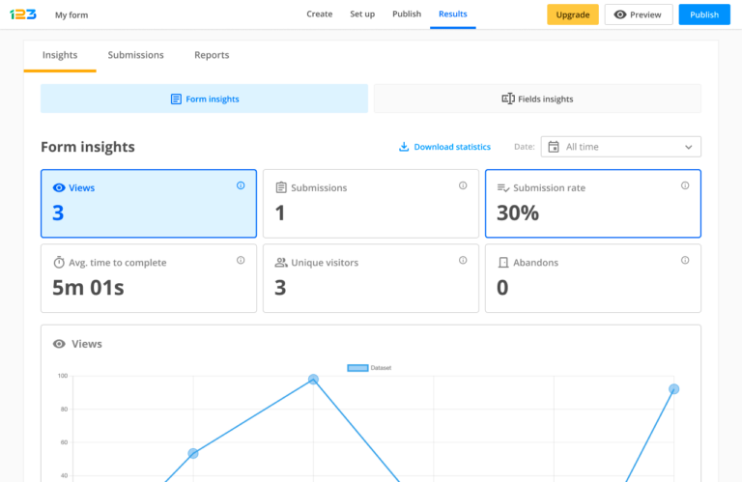Screen dimensions: 742x482
Task: Open info tooltip on Avg. time to complete
Action: (241, 260)
